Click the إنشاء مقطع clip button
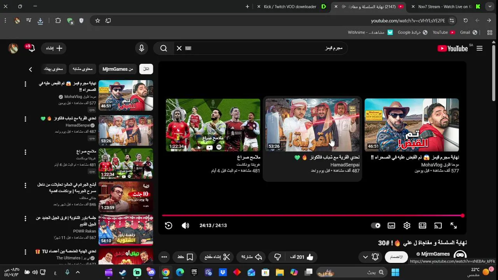Viewport: 498px width, 280px height. coord(217,257)
